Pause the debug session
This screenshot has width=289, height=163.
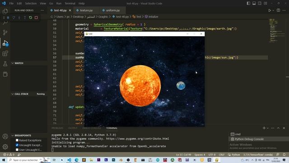click(8, 18)
